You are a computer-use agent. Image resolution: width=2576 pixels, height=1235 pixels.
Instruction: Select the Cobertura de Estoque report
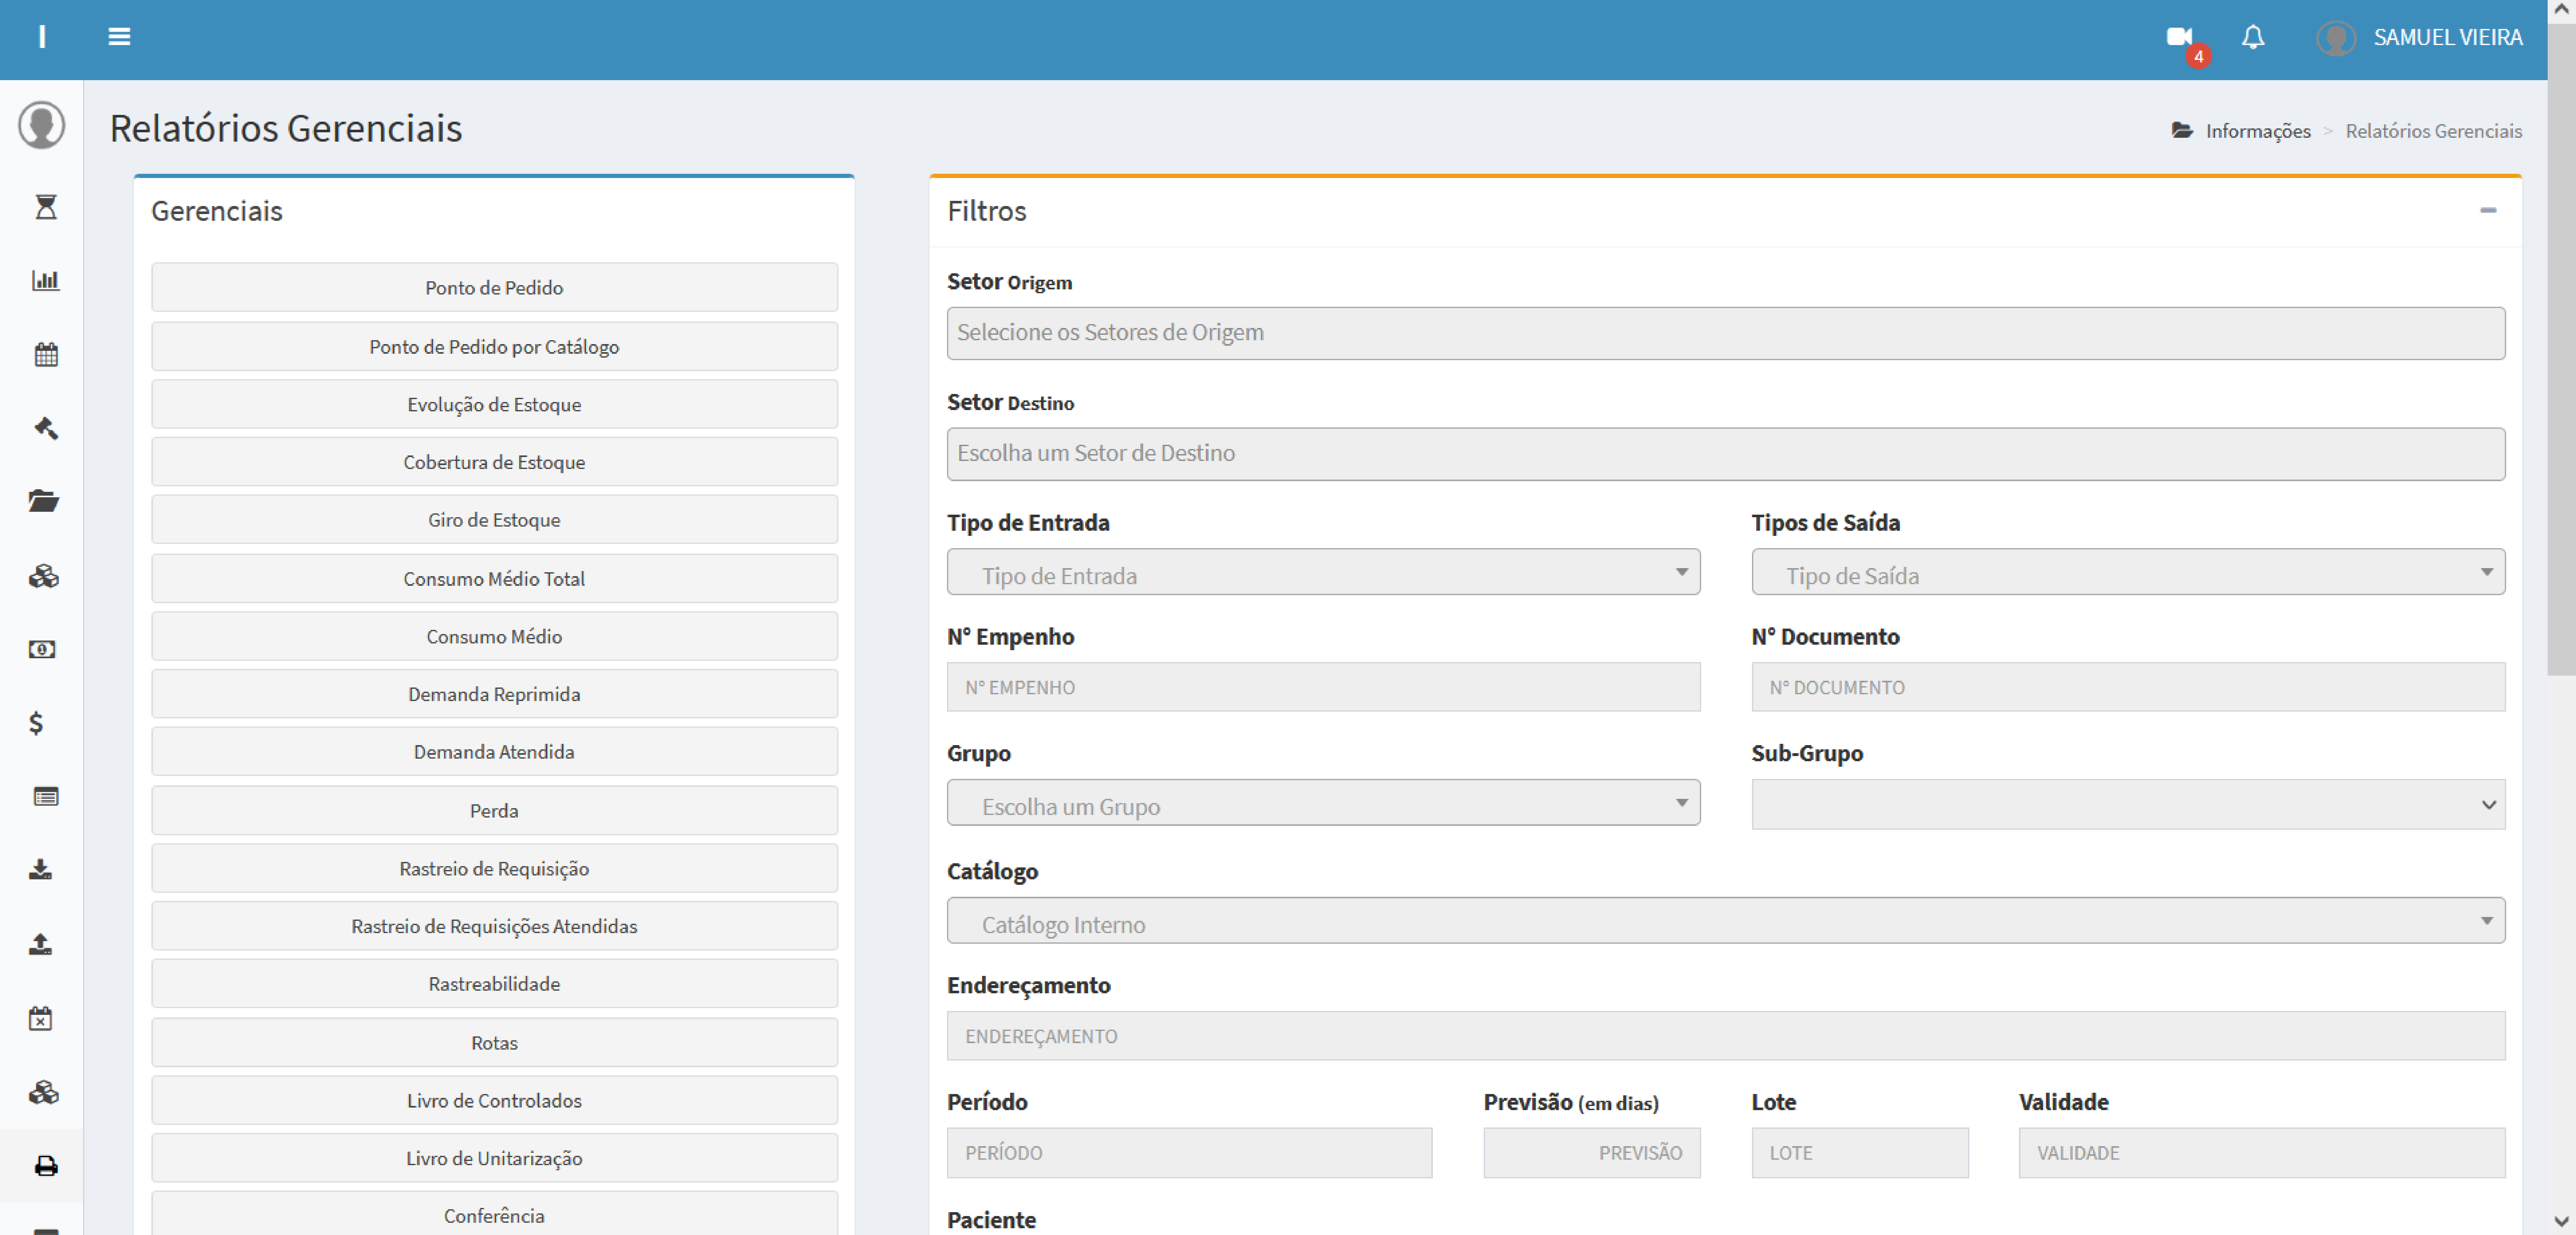[494, 462]
